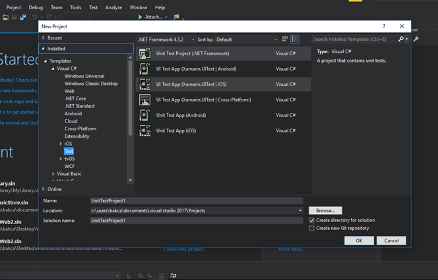Click the help question mark in dialog title
Screen dimensions: 438x280
click(384, 26)
